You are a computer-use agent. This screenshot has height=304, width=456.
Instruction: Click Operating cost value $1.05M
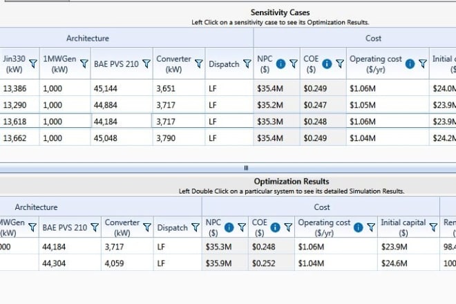click(x=362, y=105)
